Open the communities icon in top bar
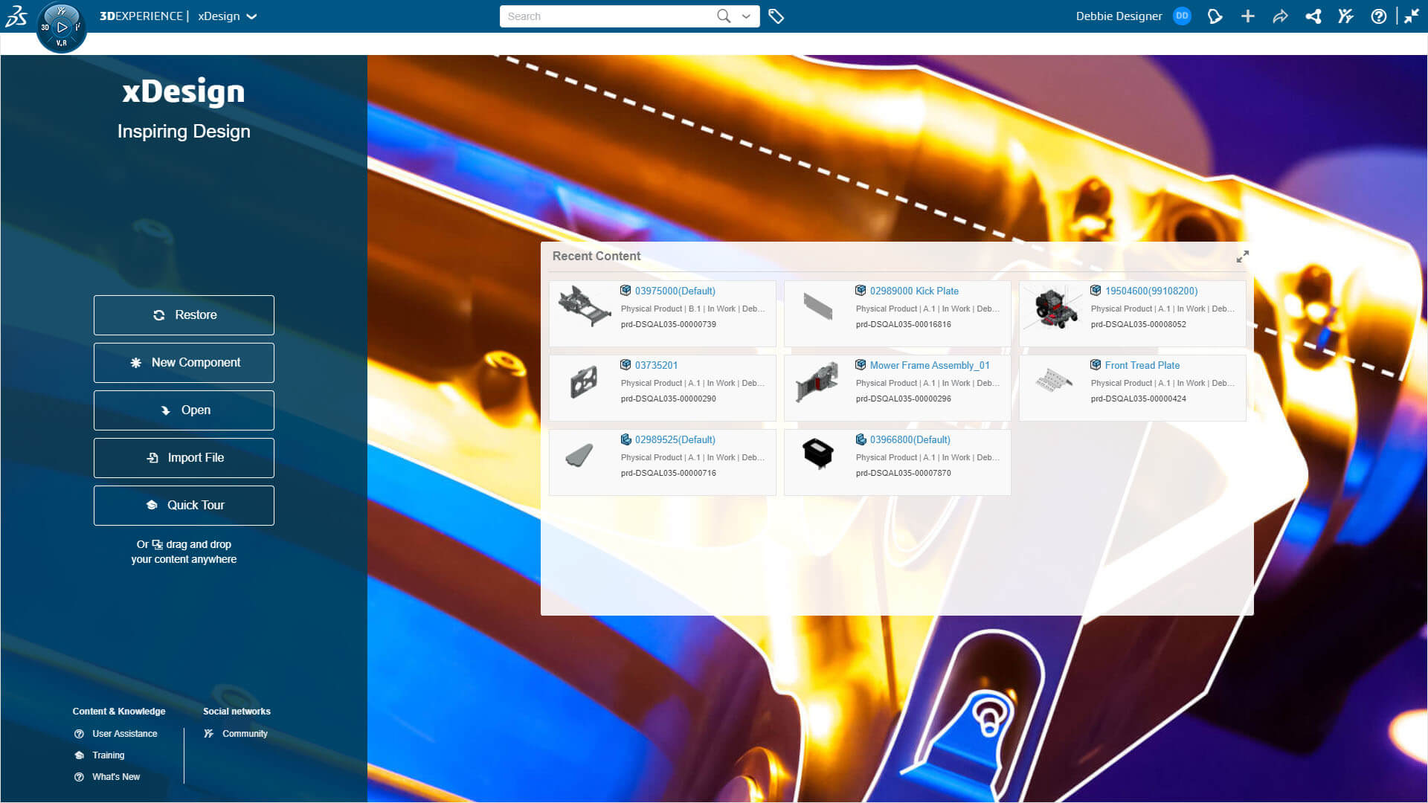1428x803 pixels. tap(1345, 16)
